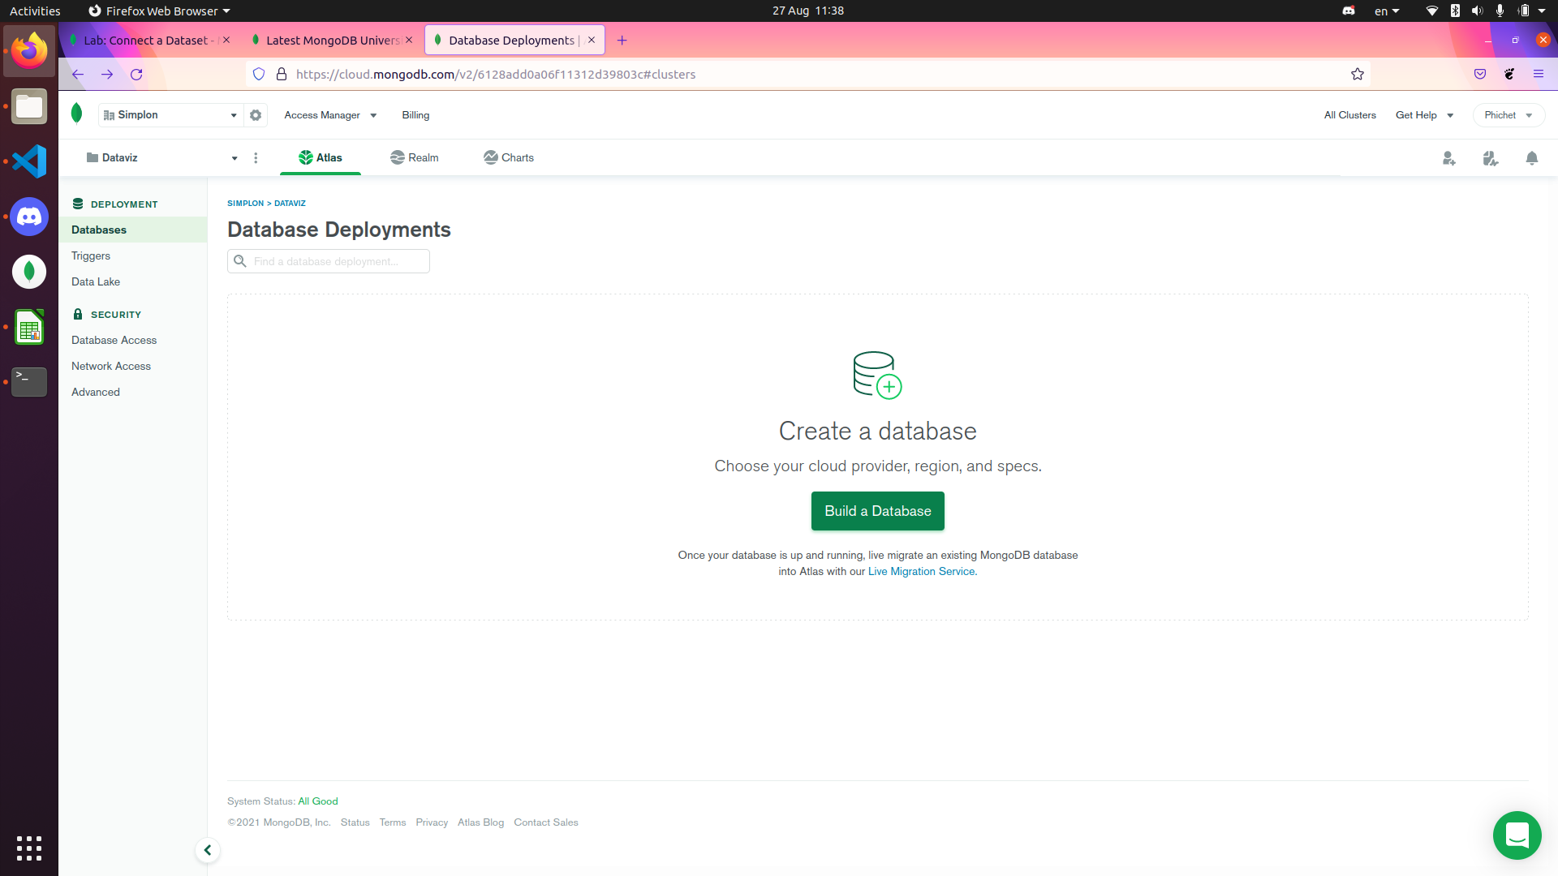Open the project activity feed icon
The height and width of the screenshot is (876, 1558).
[x=1490, y=158]
